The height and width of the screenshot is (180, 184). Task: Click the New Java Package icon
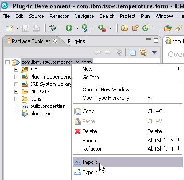[135, 28]
